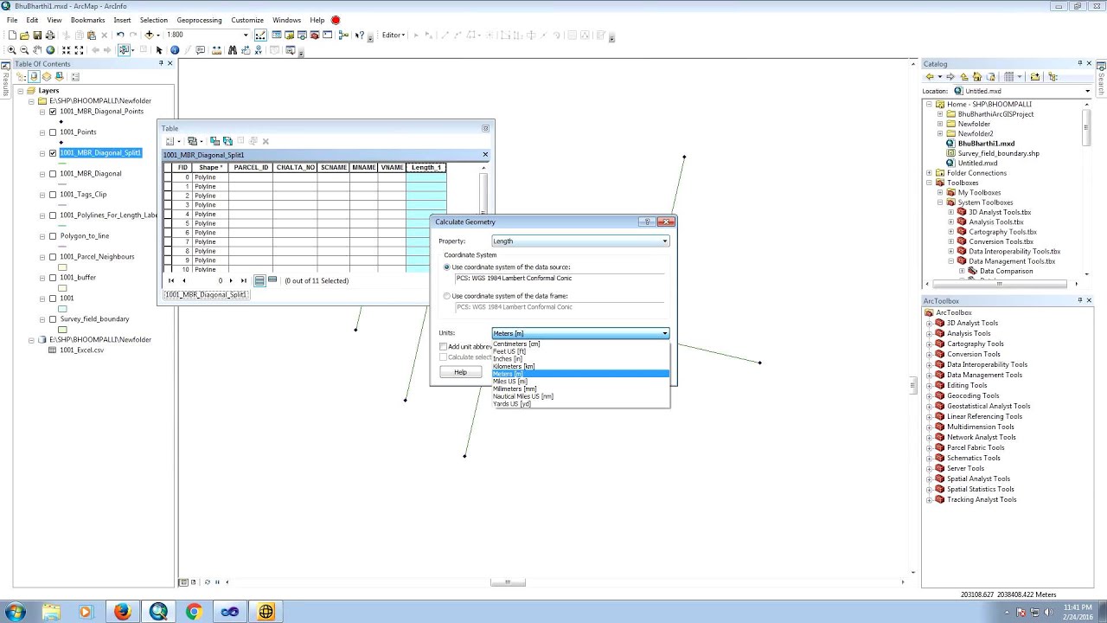The width and height of the screenshot is (1107, 623).
Task: Click the 1001_buffer layer symbol swatch
Action: tap(62, 288)
